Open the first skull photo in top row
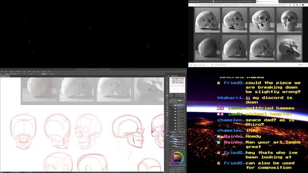The image size is (308, 173). (207, 20)
